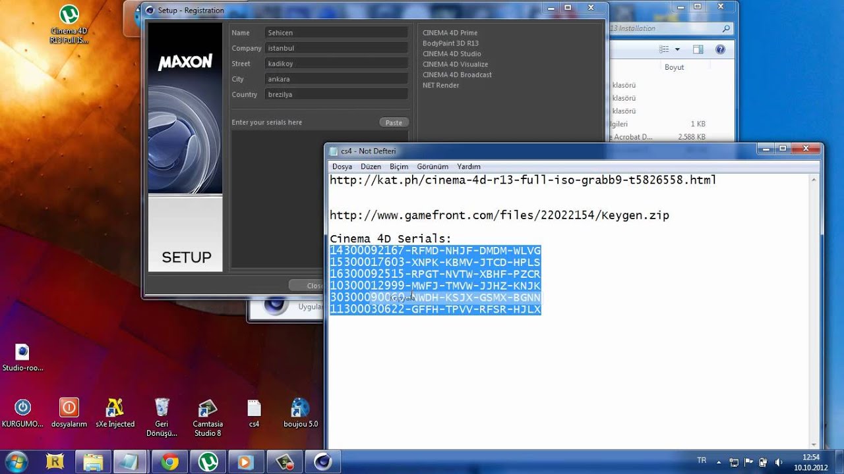The image size is (844, 474).
Task: Click the City field containing ankara
Action: (336, 79)
